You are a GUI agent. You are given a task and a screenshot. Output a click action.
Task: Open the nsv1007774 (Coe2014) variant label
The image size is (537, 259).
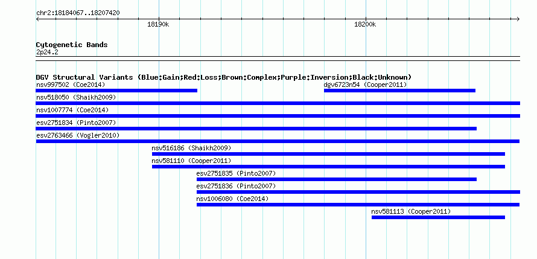(x=72, y=110)
